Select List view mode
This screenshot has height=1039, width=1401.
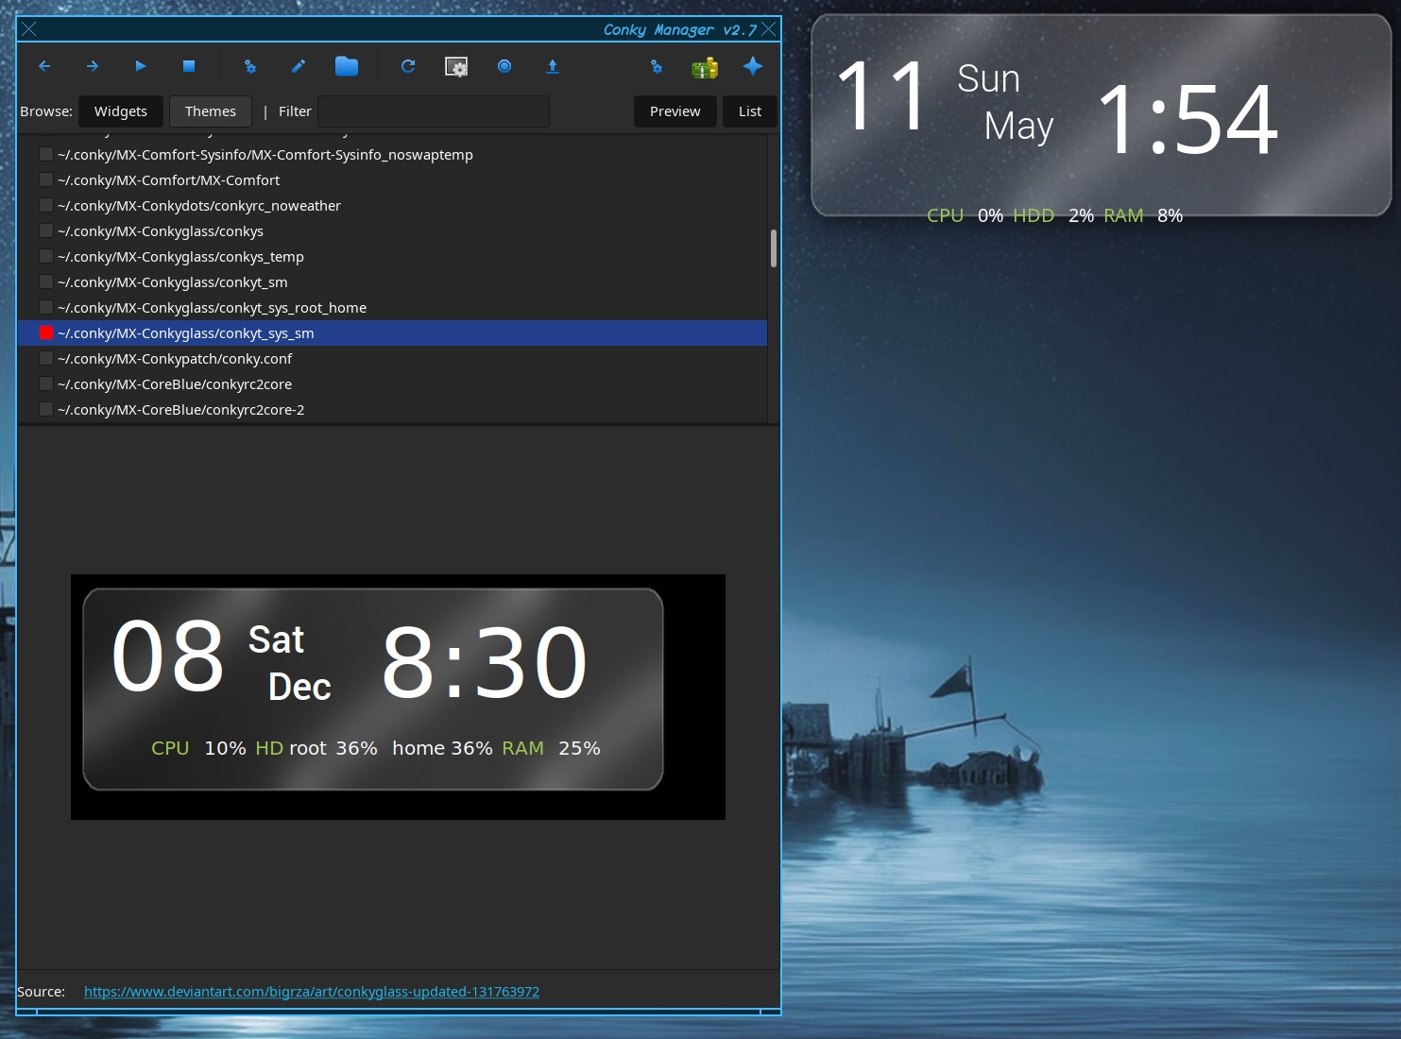point(750,111)
